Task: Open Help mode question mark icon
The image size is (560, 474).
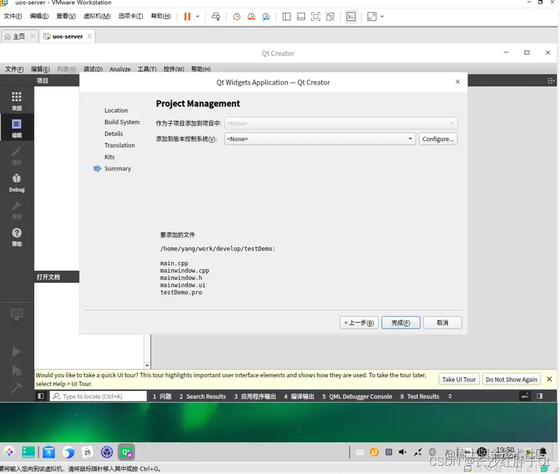Action: point(16,237)
